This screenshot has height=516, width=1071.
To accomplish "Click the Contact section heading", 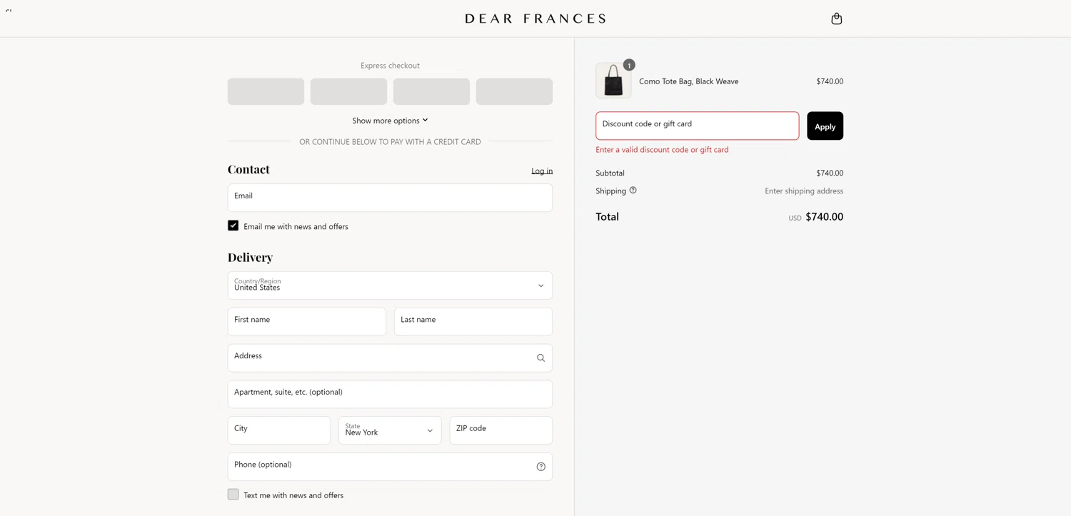I will (248, 169).
